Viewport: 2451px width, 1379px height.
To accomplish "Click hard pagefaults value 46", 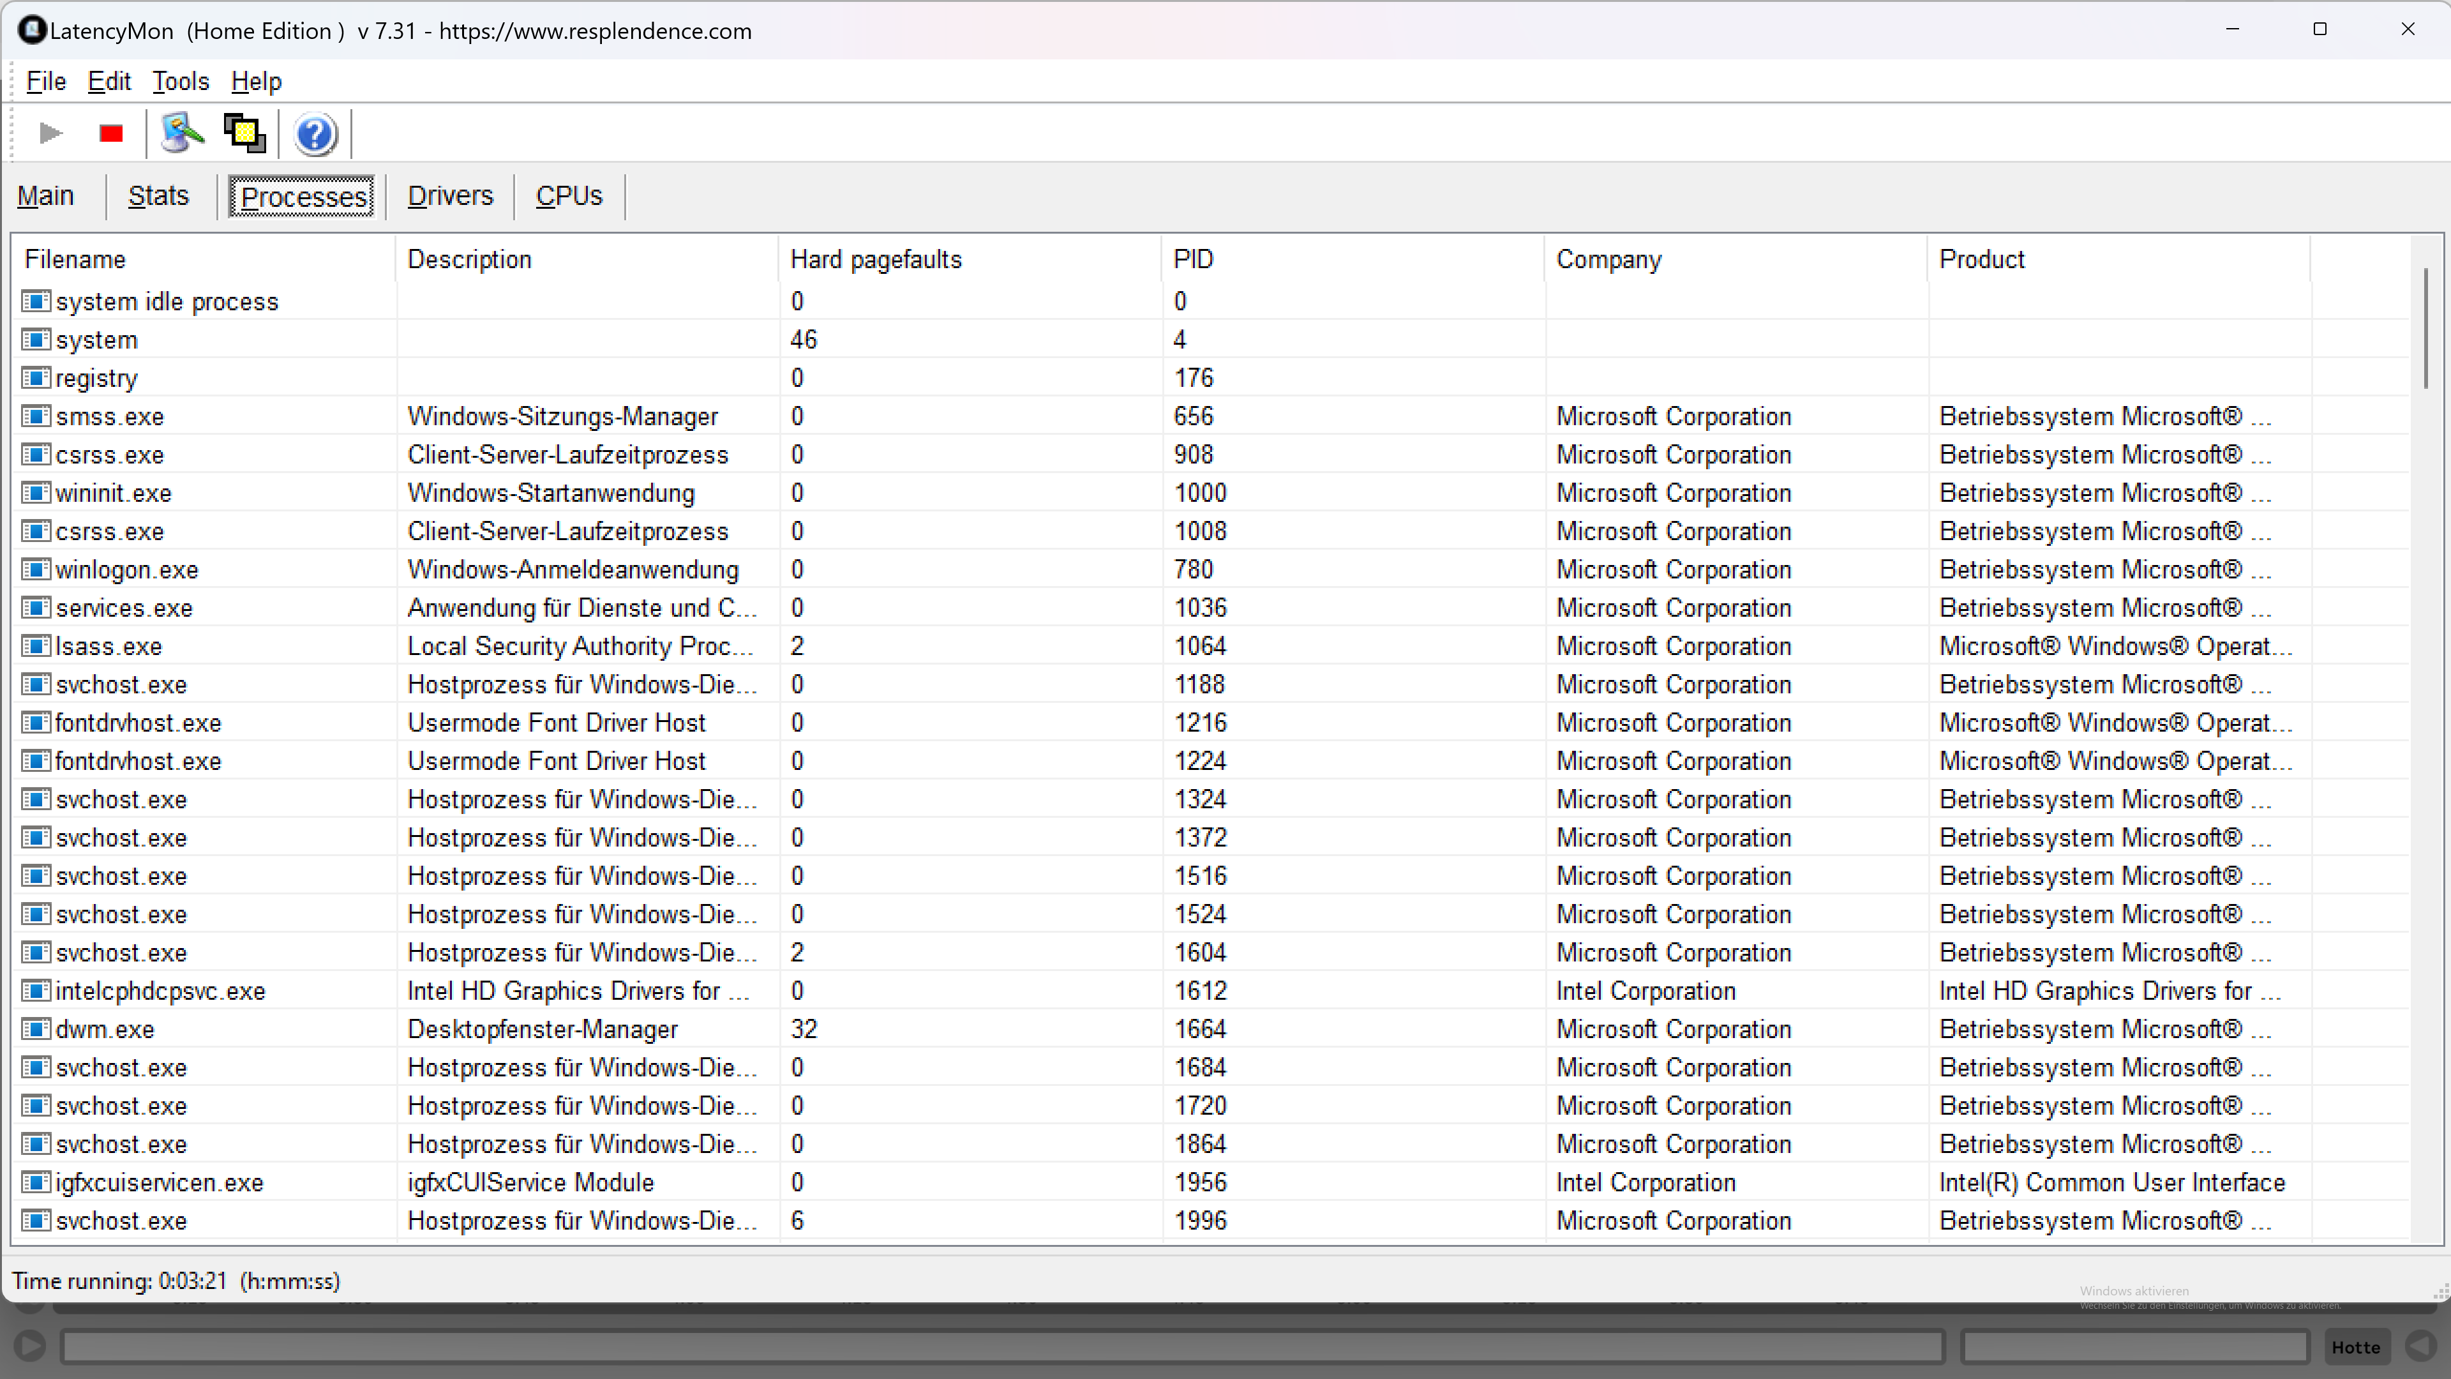I will click(x=804, y=340).
